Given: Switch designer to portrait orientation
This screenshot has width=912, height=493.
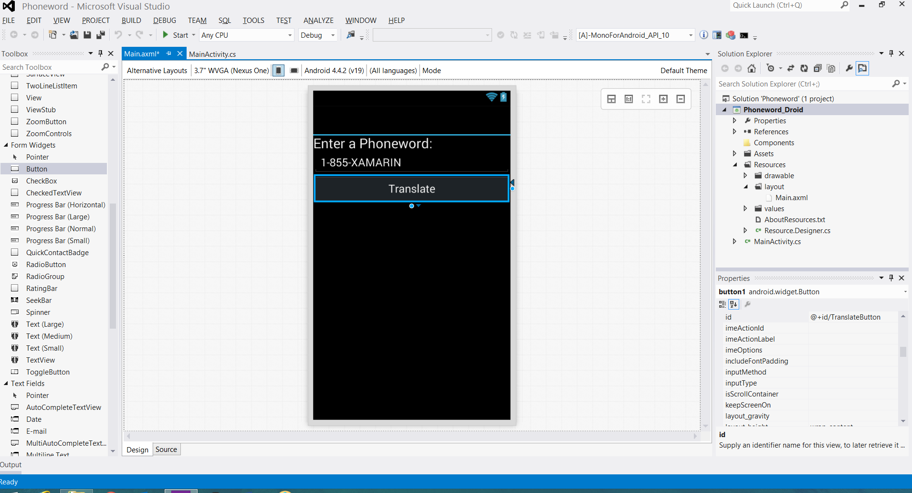Looking at the screenshot, I should tap(279, 71).
